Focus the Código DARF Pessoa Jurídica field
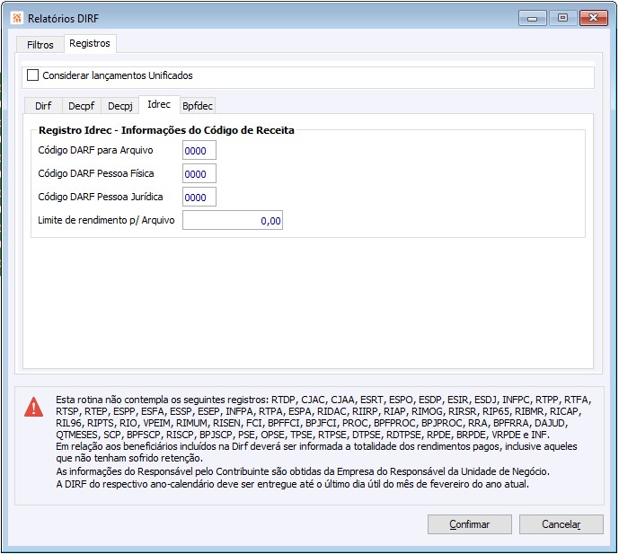This screenshot has height=554, width=619. click(199, 197)
